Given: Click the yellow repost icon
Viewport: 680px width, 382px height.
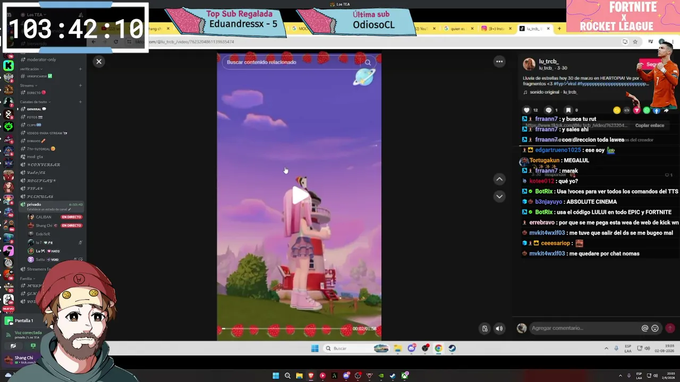Looking at the screenshot, I should [x=617, y=110].
